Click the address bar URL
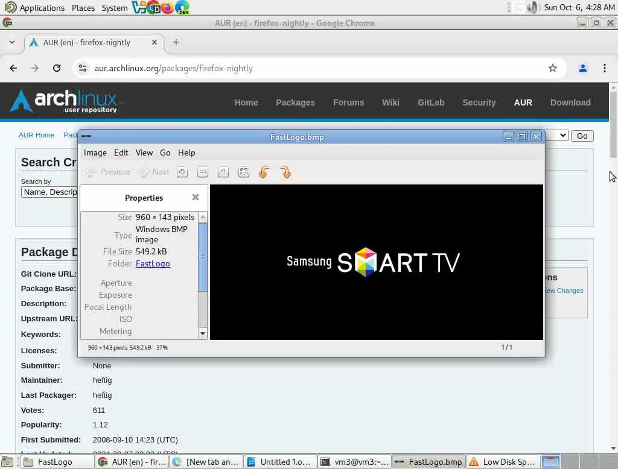 (x=173, y=68)
